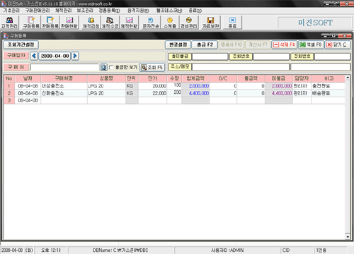Go to next purchase date arrow

75,56
